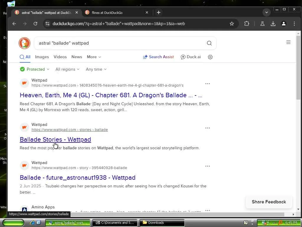Click the horizontal scrollbar right arrow

[x=293, y=214]
